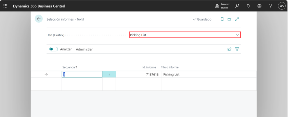Open the app launcher waffle icon
This screenshot has width=288, height=117.
click(x=6, y=6)
